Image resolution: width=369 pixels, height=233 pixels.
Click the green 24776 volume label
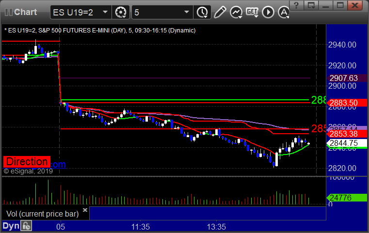click(x=343, y=198)
